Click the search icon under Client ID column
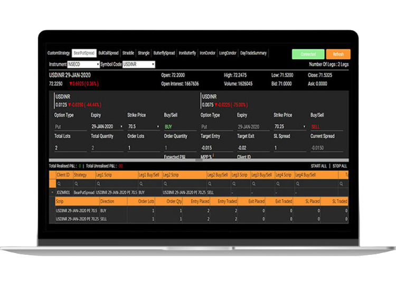This screenshot has width=396, height=285. [x=59, y=184]
